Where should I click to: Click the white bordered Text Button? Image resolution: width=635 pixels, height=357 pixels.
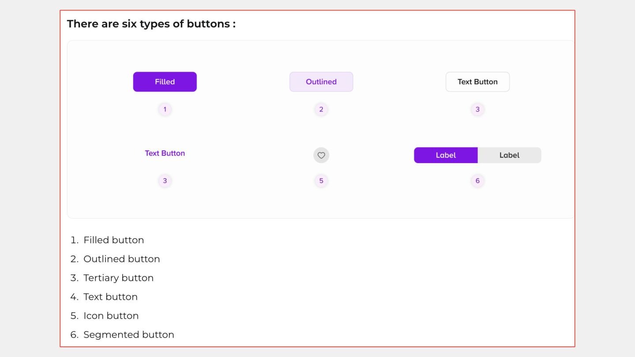(478, 82)
